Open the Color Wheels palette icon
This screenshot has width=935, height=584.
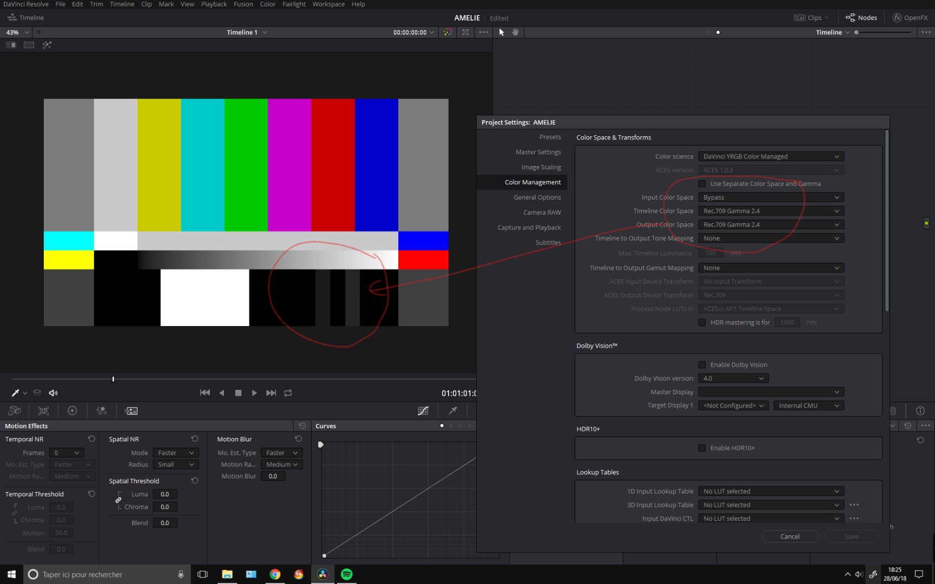coord(72,411)
